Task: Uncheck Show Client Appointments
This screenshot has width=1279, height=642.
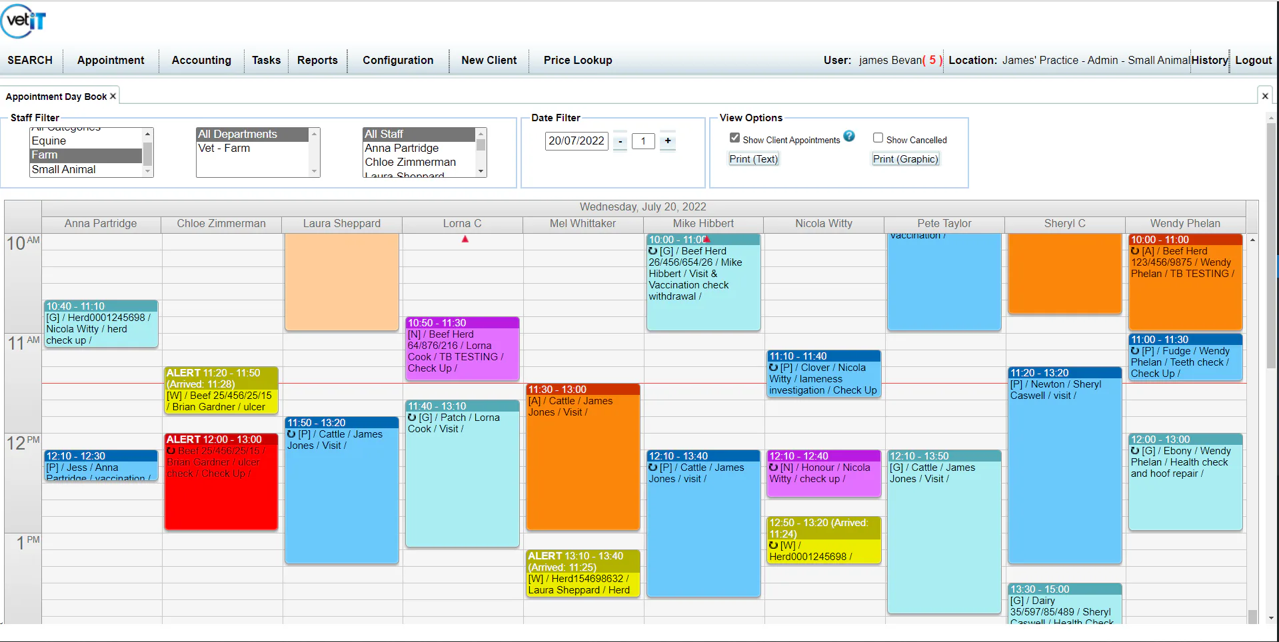Action: pyautogui.click(x=734, y=138)
